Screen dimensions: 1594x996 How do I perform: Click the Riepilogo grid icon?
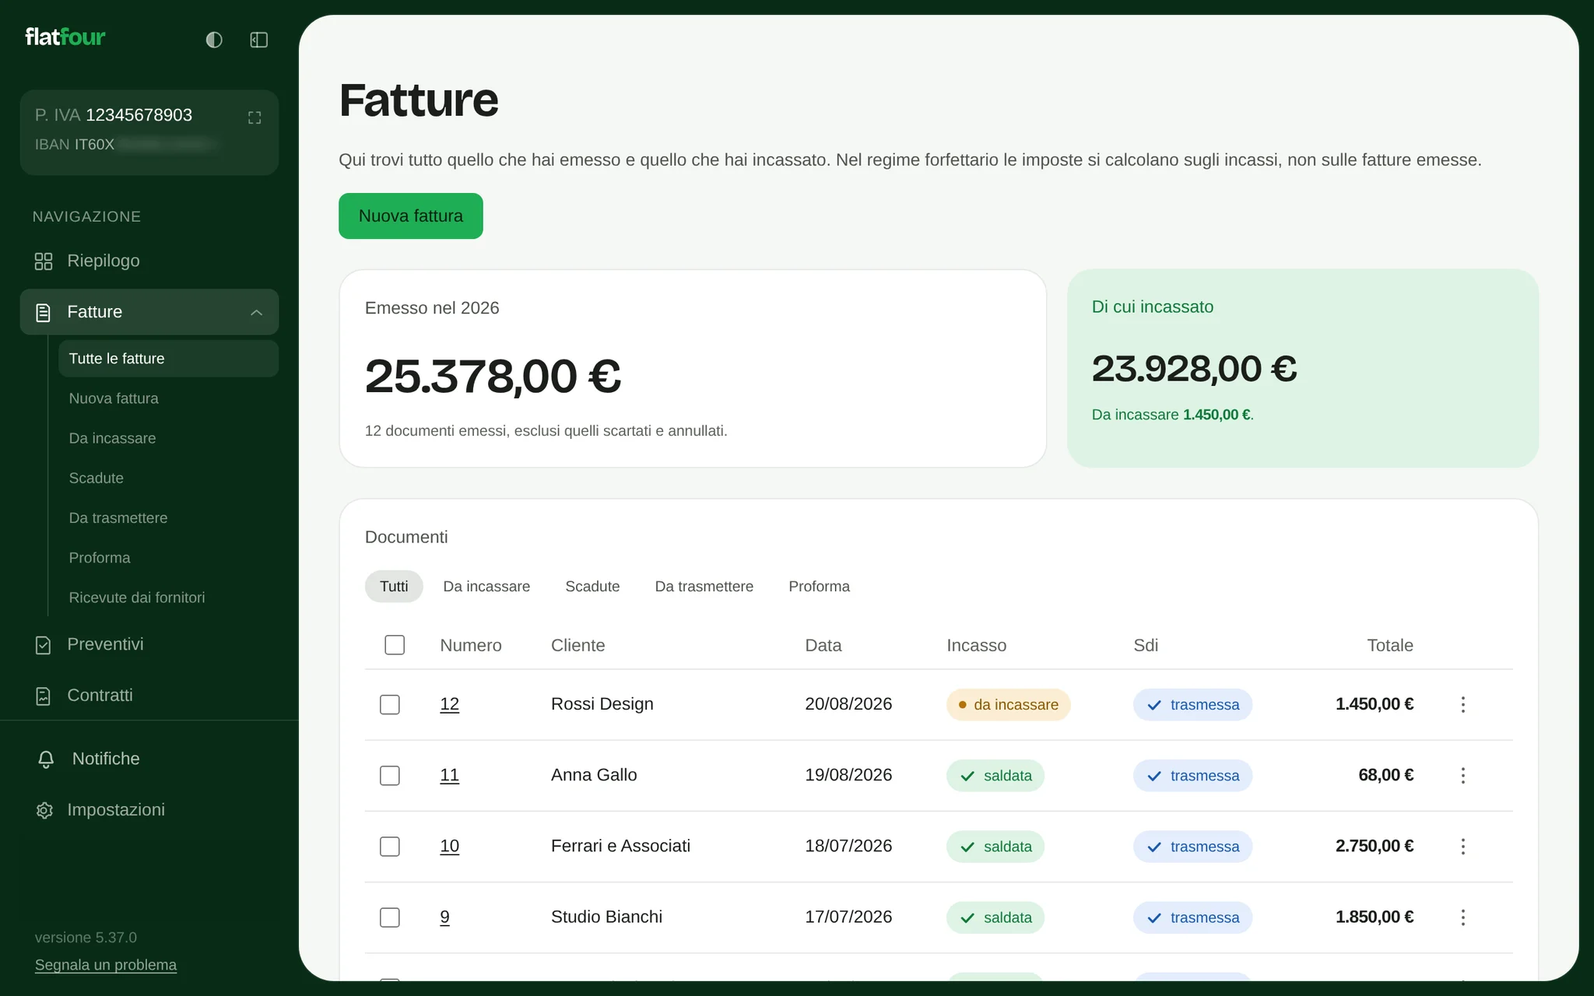pos(44,261)
